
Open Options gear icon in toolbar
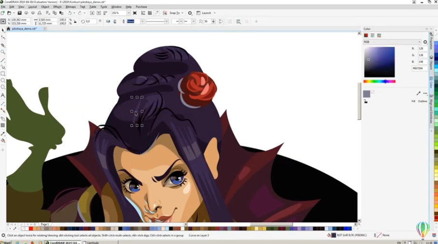[190, 13]
